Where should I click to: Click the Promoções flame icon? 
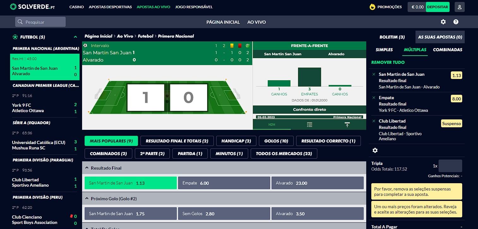tap(373, 7)
